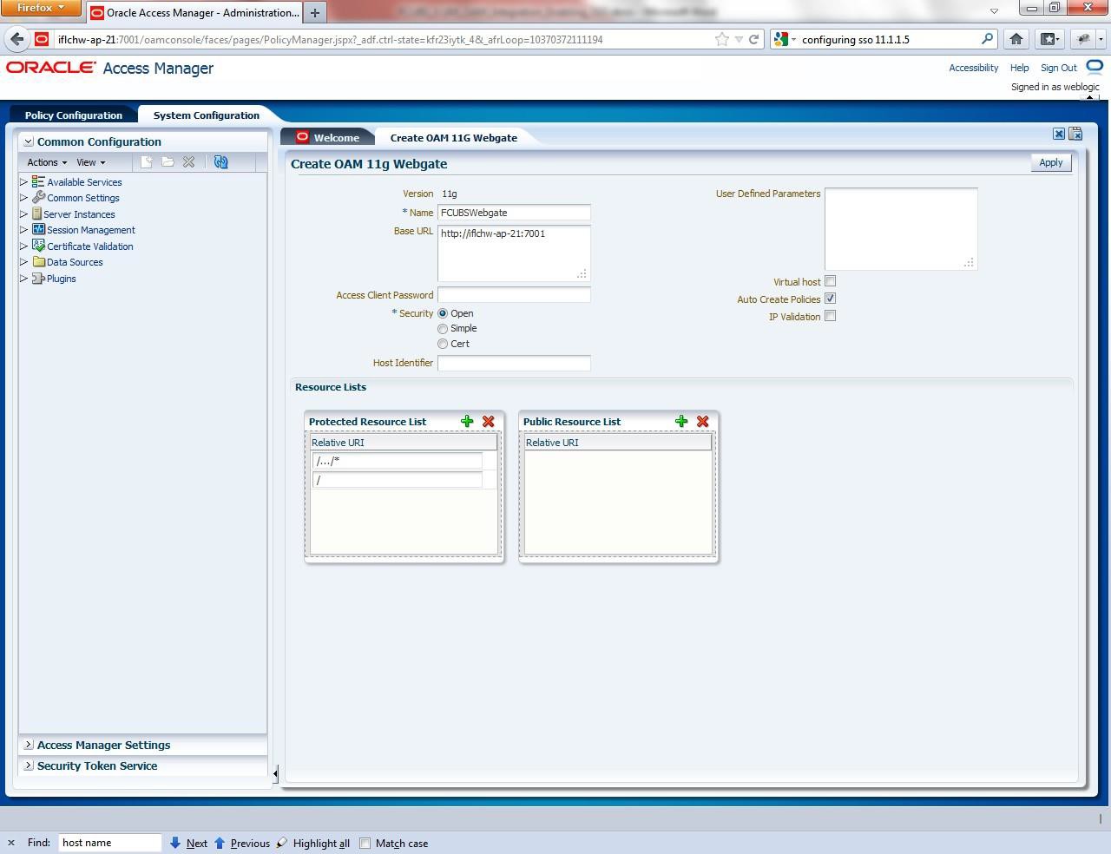Expand the Plugins tree node
The width and height of the screenshot is (1111, 854).
pyautogui.click(x=24, y=278)
